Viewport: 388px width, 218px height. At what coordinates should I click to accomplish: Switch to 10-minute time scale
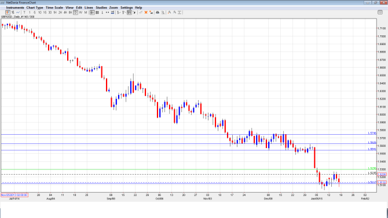coord(39,12)
